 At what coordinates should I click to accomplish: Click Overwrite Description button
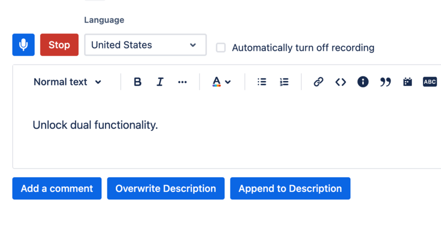click(x=166, y=189)
